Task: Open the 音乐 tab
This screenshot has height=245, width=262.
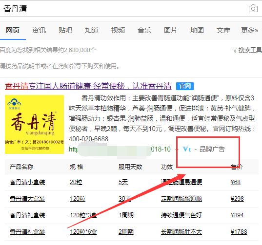Action: tap(144, 30)
